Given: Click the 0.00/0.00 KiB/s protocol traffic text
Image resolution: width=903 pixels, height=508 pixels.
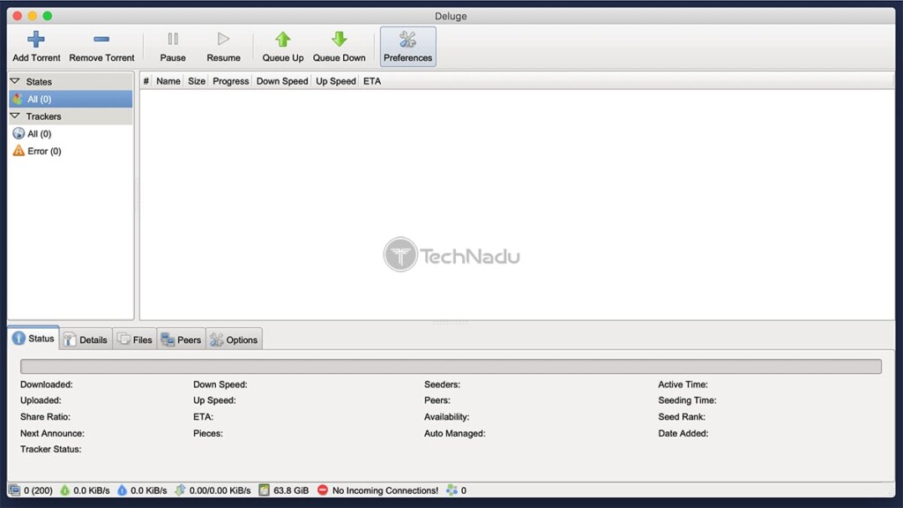Looking at the screenshot, I should (220, 490).
